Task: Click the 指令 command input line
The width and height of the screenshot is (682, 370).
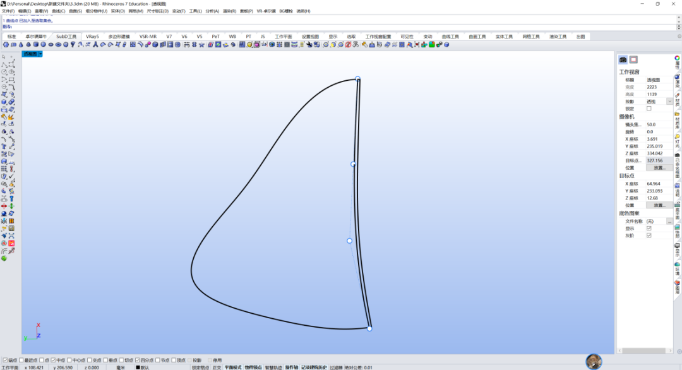Action: (x=339, y=27)
